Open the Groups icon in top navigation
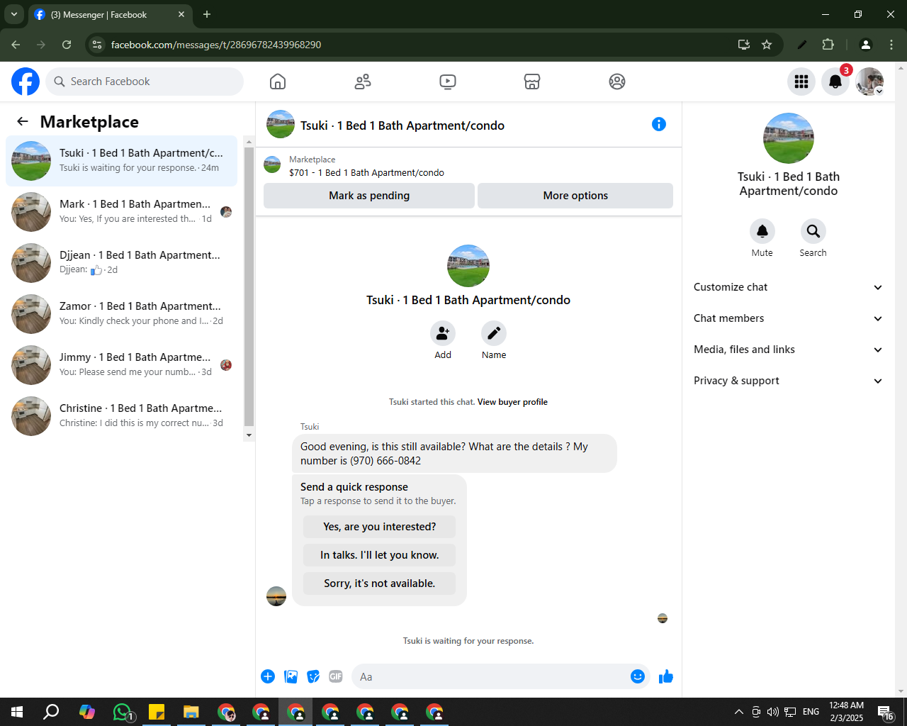 pyautogui.click(x=617, y=82)
